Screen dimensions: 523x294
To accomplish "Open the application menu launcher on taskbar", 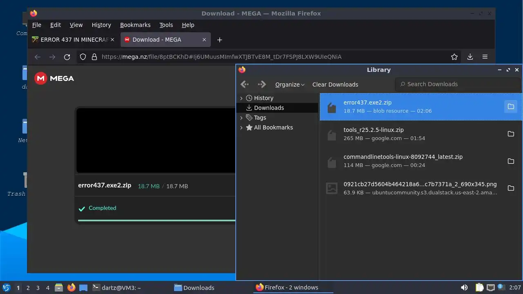I will click(x=6, y=287).
